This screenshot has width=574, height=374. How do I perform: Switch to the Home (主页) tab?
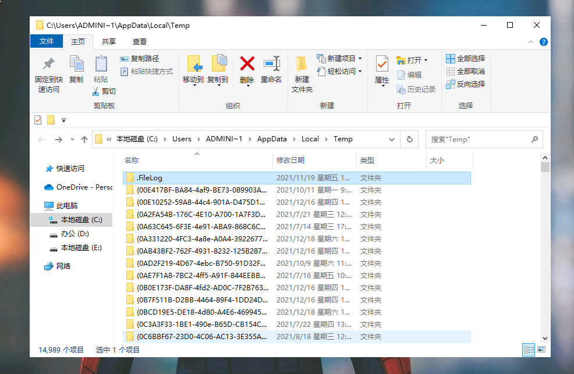[x=77, y=42]
